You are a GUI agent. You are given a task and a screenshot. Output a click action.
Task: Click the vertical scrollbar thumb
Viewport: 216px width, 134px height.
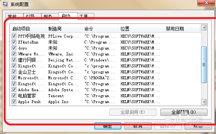click(204, 65)
